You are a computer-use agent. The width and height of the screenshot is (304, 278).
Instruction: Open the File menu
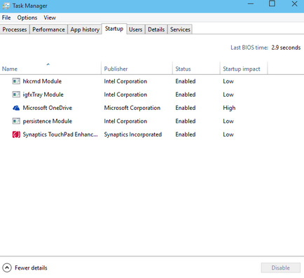tap(6, 18)
